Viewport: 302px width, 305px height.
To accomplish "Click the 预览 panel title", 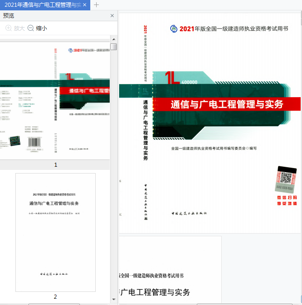I will pyautogui.click(x=9, y=15).
